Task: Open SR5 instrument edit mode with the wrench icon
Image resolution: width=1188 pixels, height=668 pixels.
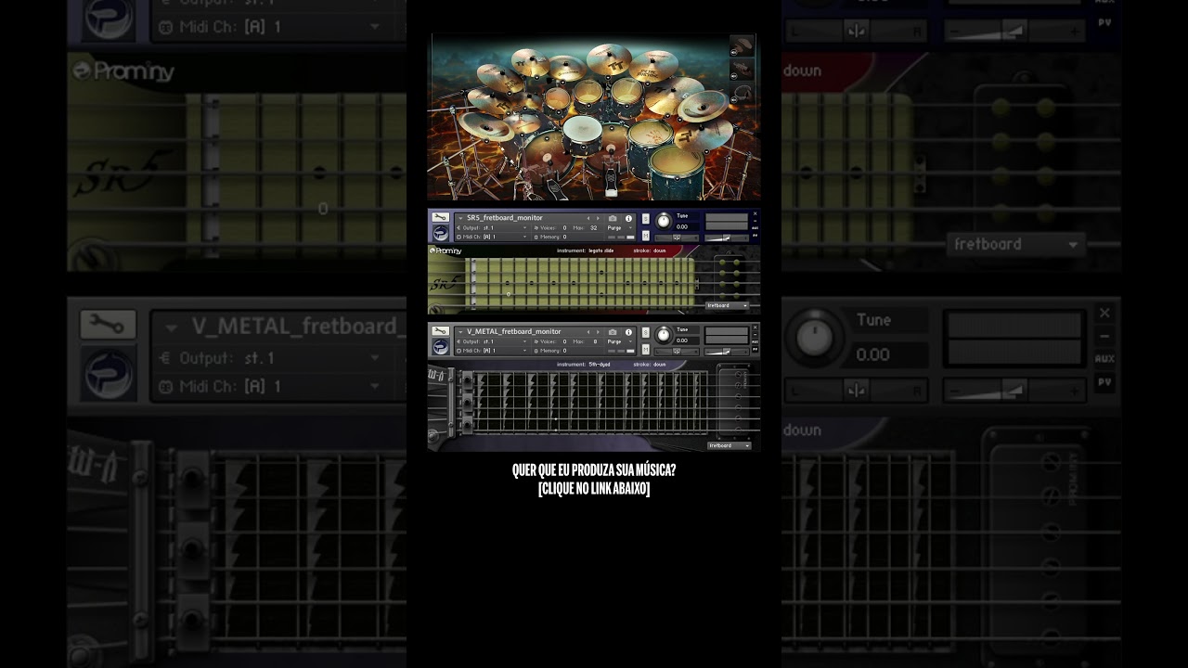Action: 440,217
